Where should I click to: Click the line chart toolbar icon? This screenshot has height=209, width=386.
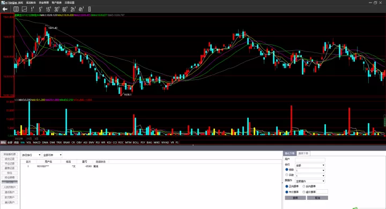coord(24,9)
